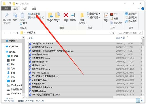Screen dimensions: 146x104
Task: Click 全部选择 to select all items
Action: tap(131, 14)
